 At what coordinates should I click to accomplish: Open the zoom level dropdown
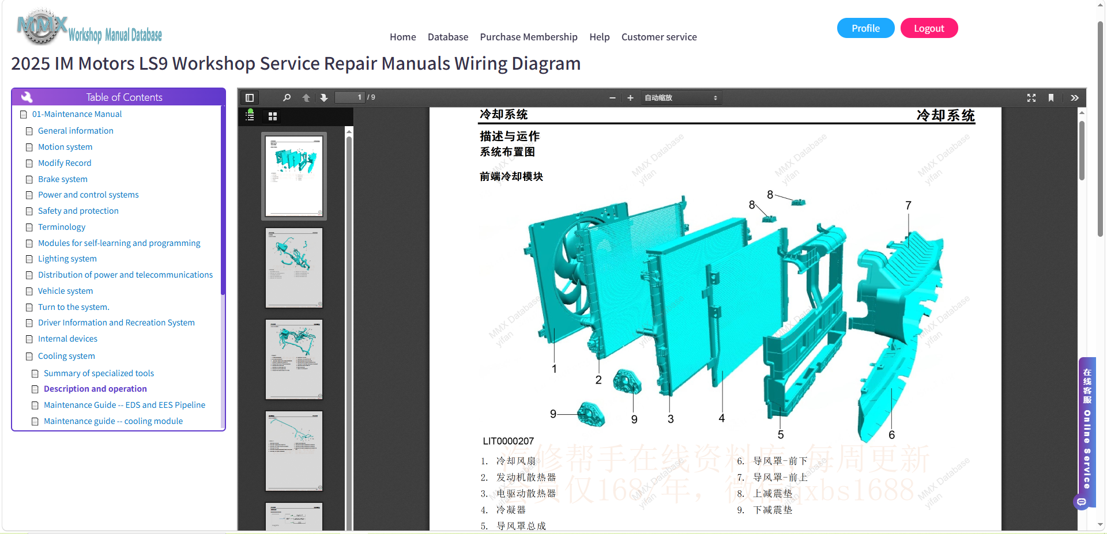681,98
